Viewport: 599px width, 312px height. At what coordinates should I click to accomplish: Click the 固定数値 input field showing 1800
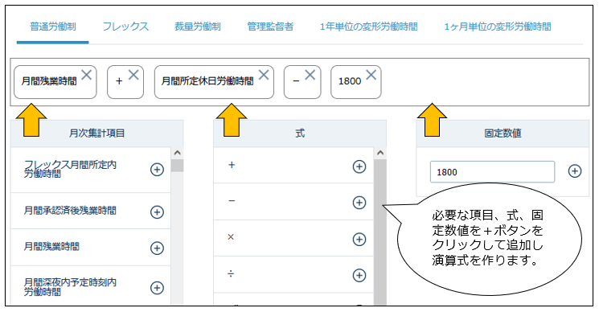(x=492, y=172)
